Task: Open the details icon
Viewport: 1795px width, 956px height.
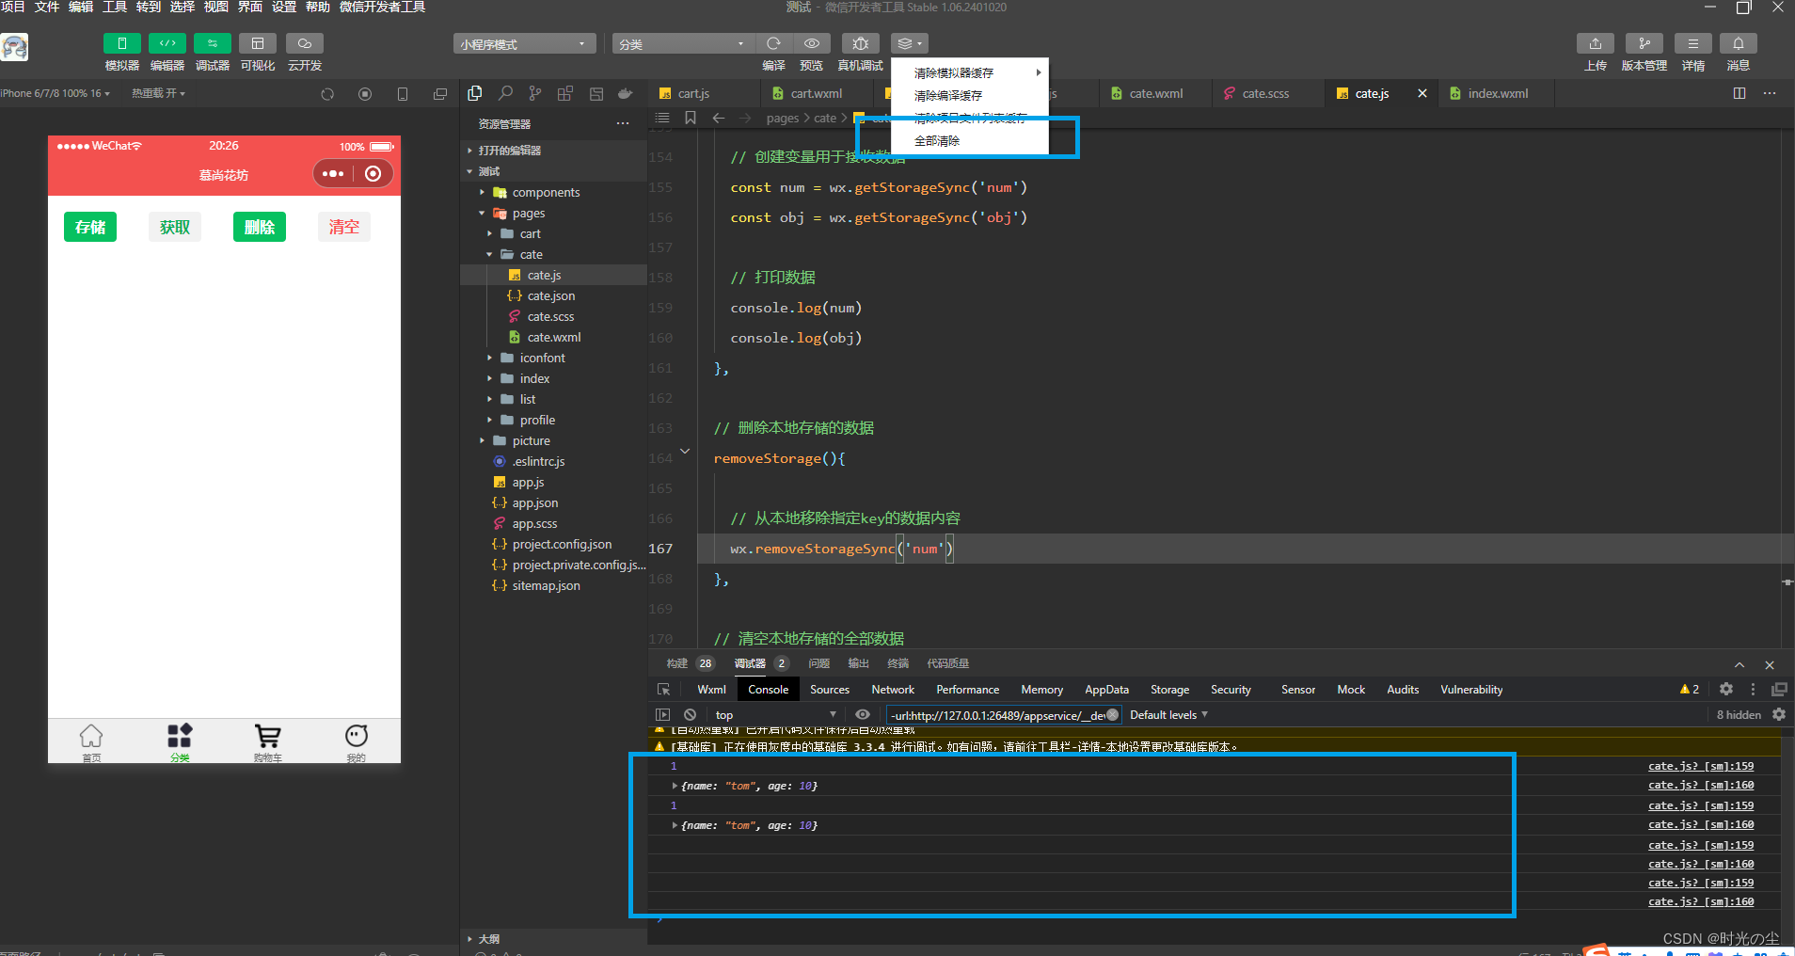Action: point(1692,43)
